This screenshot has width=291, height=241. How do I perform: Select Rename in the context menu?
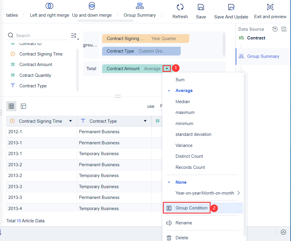pyautogui.click(x=184, y=223)
